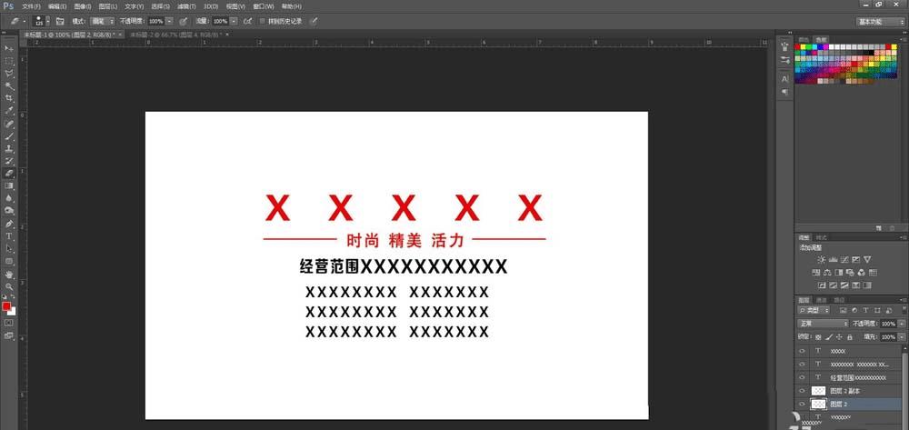Select the Hand tool
This screenshot has width=909, height=430.
coord(9,275)
